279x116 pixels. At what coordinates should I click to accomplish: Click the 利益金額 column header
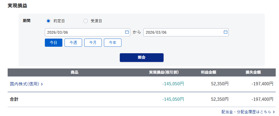(209, 72)
